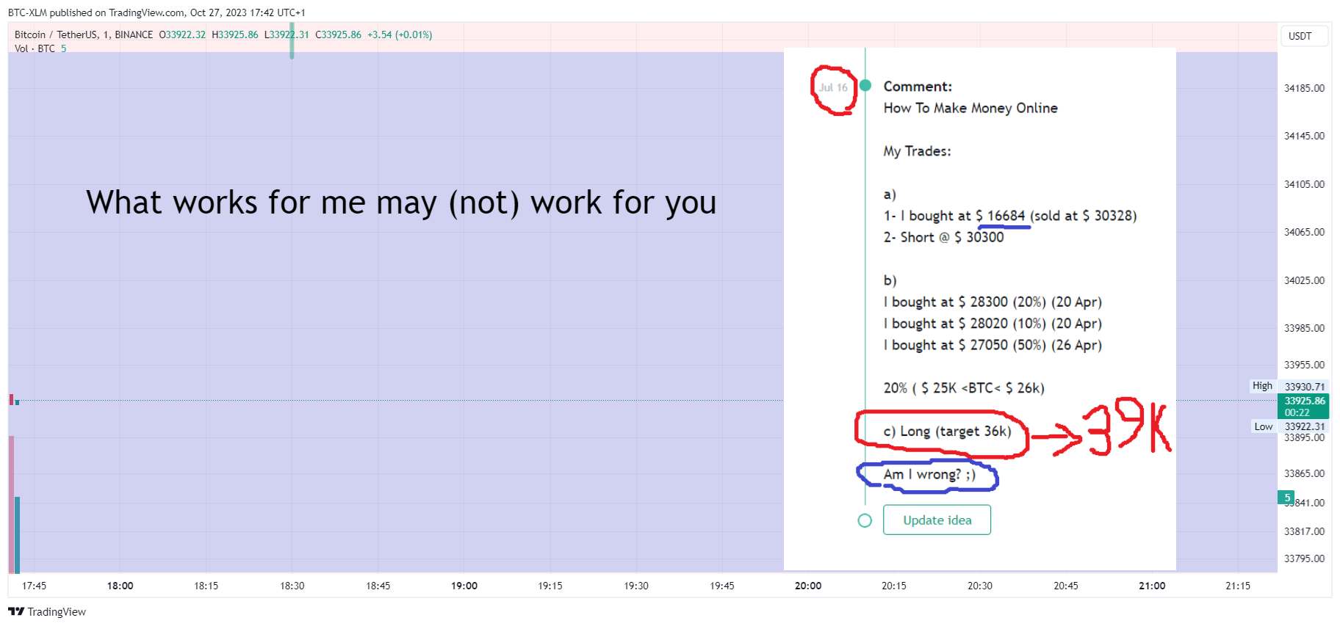
Task: Click the Update idea button
Action: pyautogui.click(x=937, y=520)
